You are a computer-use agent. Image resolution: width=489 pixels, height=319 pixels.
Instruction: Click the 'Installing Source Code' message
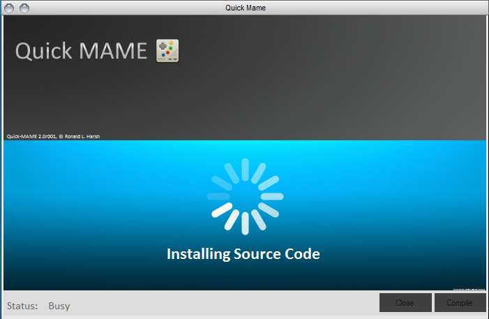(x=243, y=254)
